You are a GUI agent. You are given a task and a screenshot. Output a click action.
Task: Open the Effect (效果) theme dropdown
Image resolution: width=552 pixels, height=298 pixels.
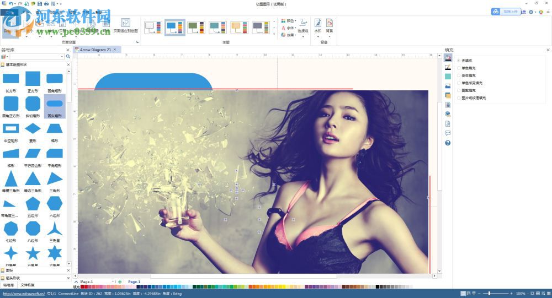pos(289,35)
